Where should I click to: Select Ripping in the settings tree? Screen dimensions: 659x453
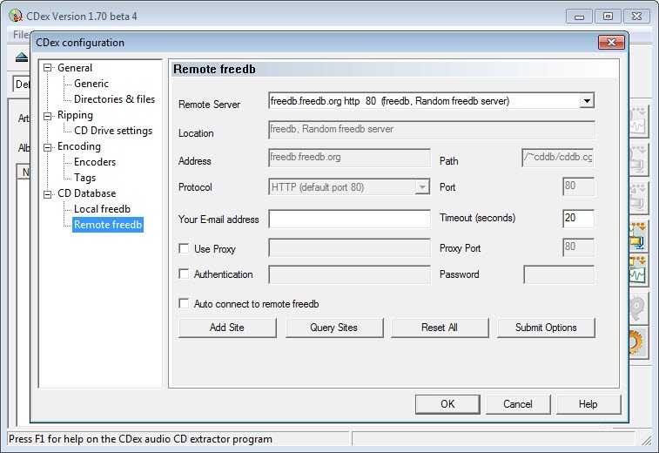click(x=75, y=115)
